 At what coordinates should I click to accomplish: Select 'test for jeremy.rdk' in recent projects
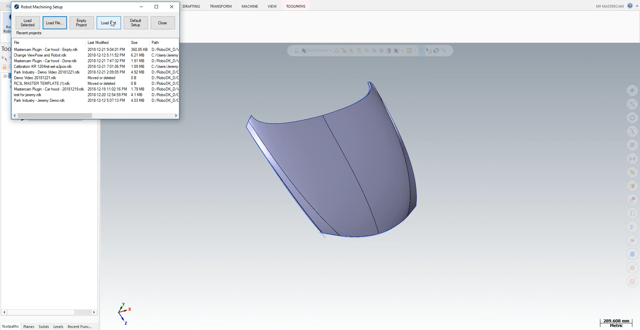pos(28,95)
